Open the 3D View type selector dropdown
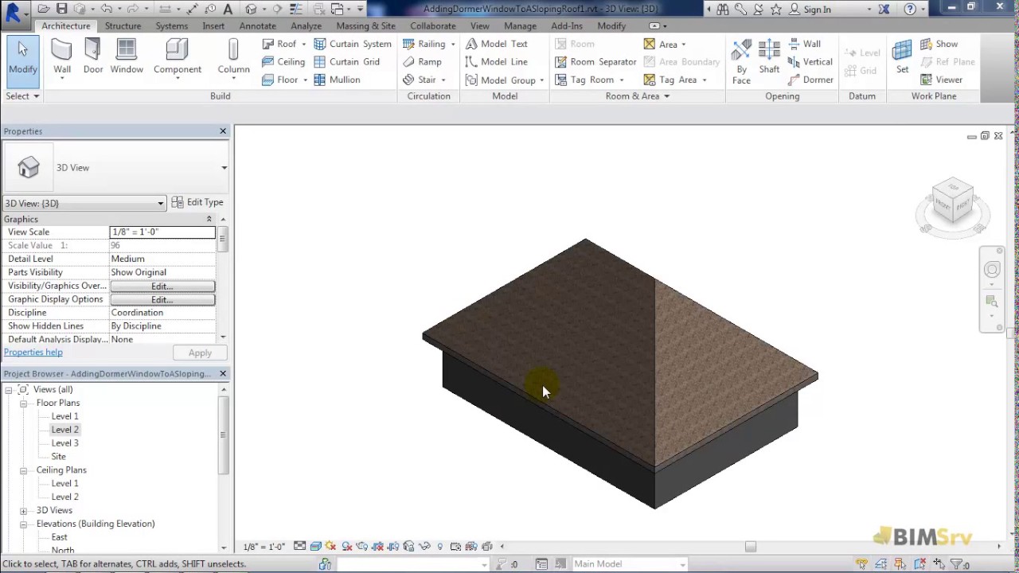The height and width of the screenshot is (573, 1019). point(224,168)
